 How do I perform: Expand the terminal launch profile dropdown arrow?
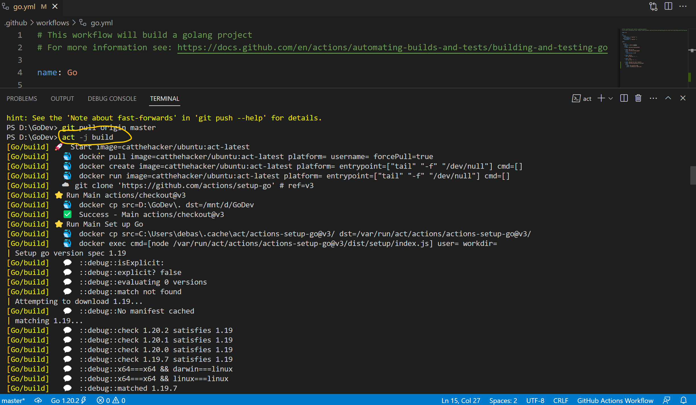pos(611,99)
